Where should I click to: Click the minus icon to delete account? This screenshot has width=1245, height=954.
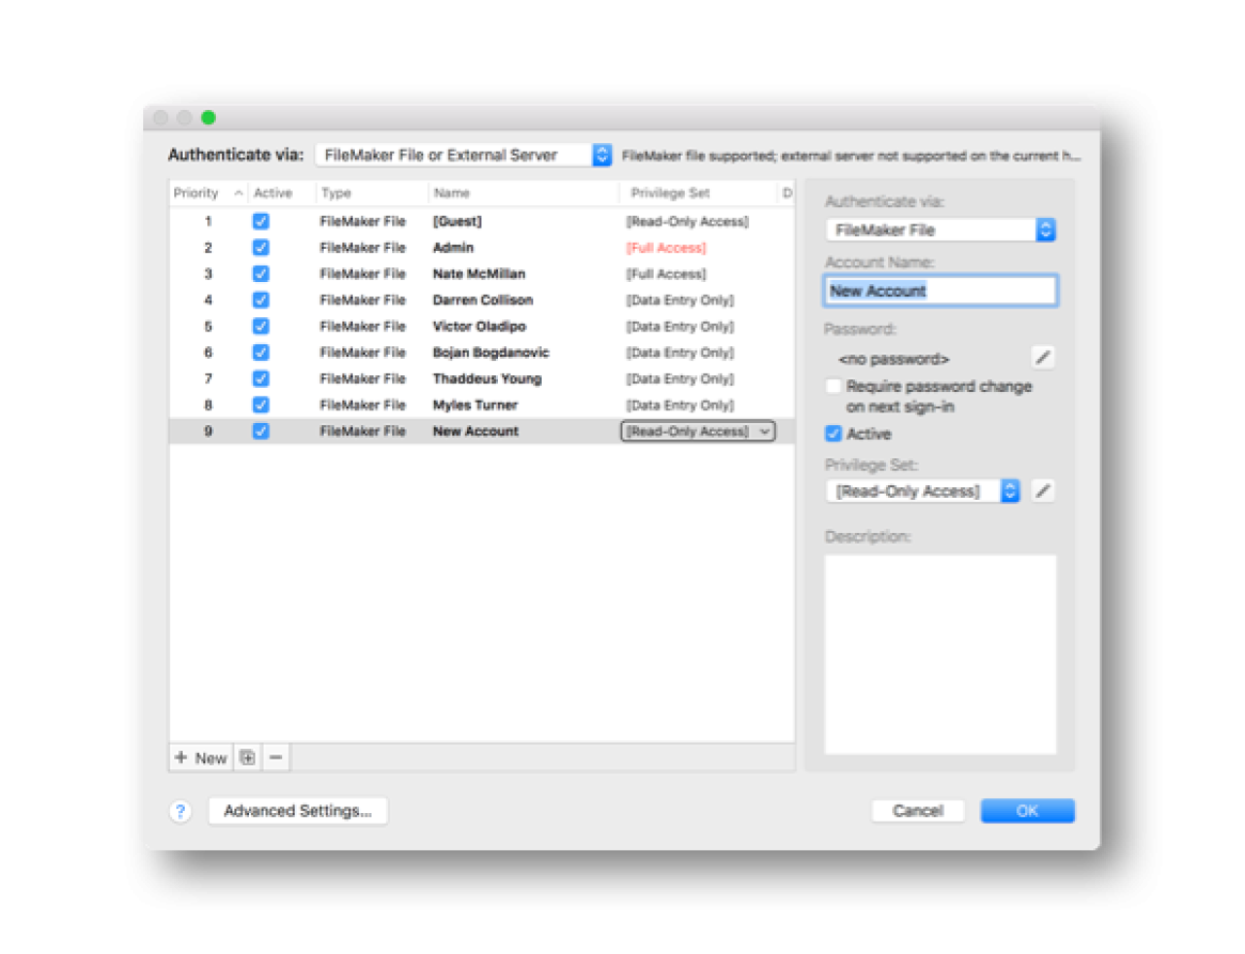point(276,758)
